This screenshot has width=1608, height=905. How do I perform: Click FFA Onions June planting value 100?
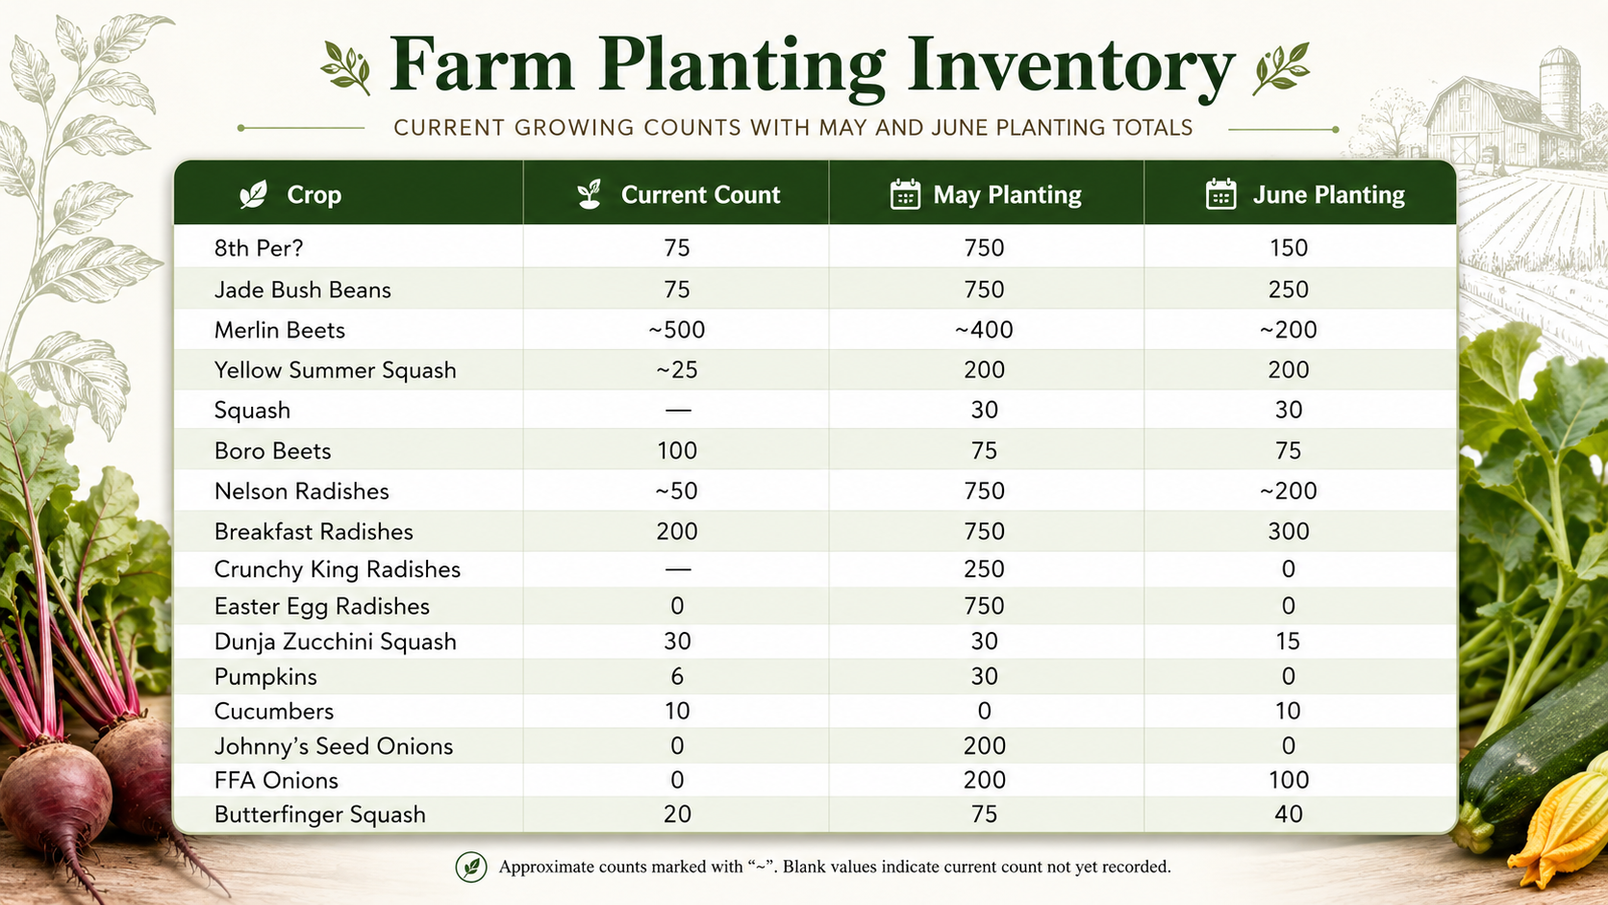[x=1289, y=780]
